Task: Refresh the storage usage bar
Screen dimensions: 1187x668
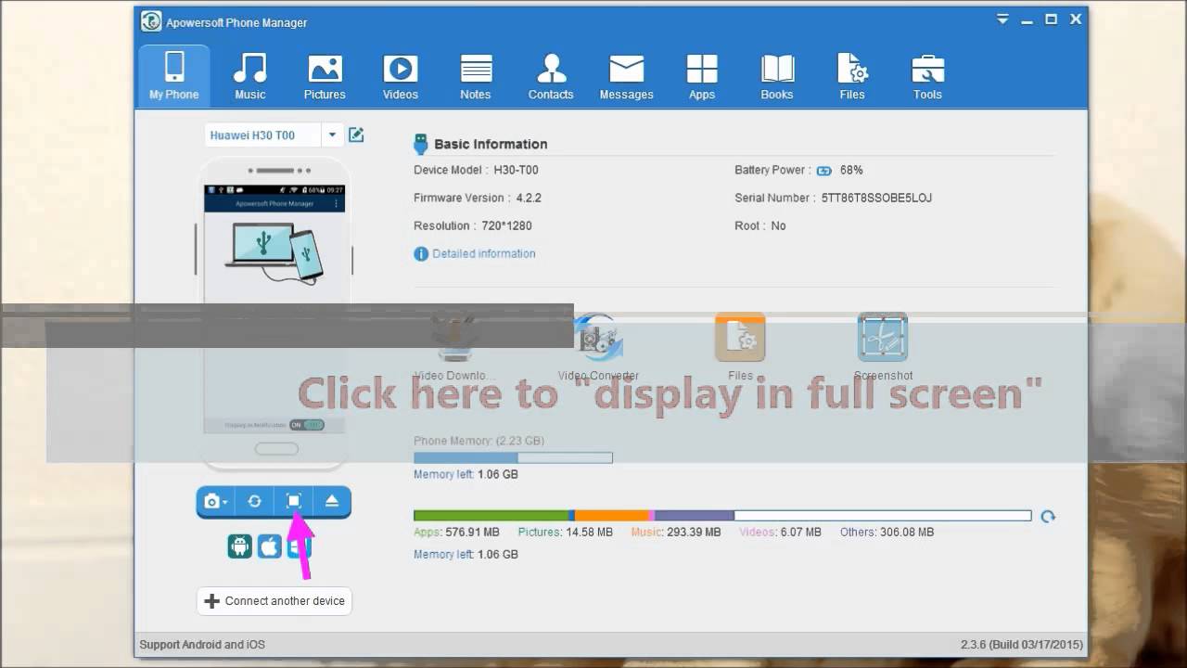Action: coord(1048,517)
